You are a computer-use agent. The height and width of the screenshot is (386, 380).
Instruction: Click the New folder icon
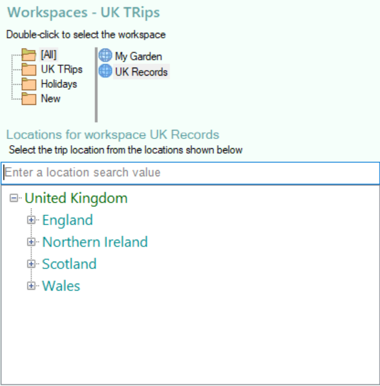click(29, 99)
